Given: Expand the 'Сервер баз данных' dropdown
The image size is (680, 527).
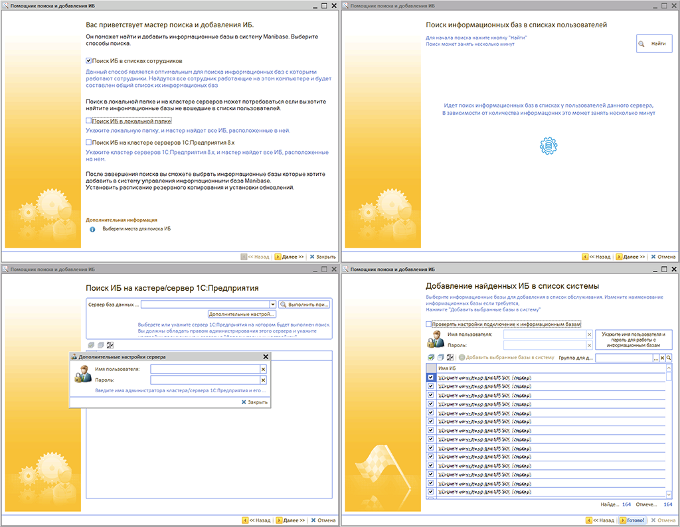Looking at the screenshot, I should 272,305.
